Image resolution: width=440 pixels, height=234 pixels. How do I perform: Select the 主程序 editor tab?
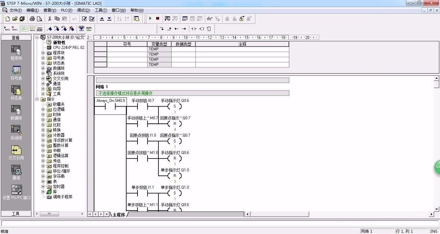120,214
